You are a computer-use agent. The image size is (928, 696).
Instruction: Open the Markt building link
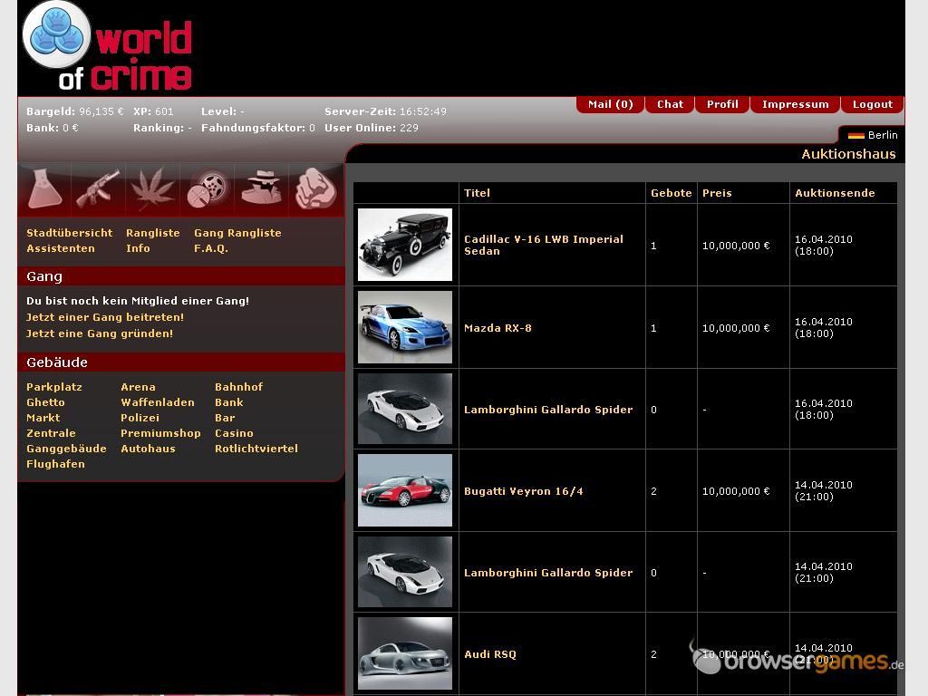43,418
